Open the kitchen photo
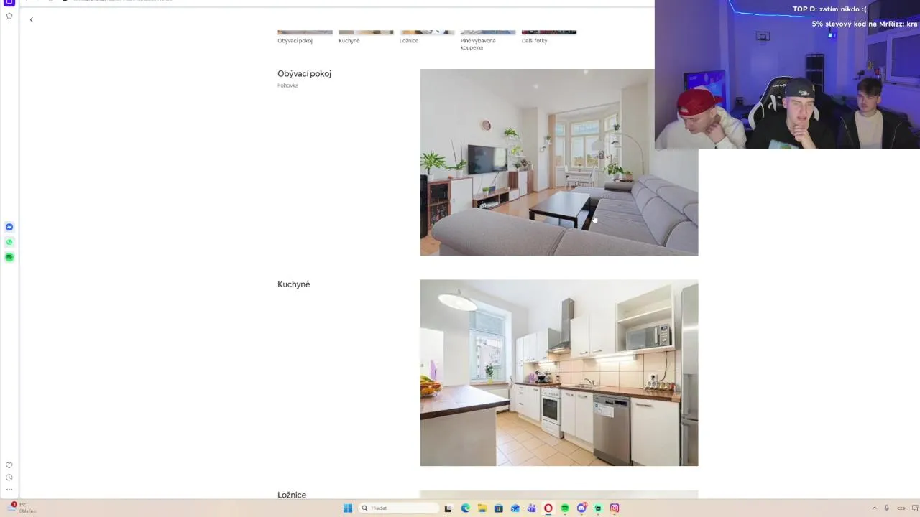Image resolution: width=920 pixels, height=517 pixels. 558,373
